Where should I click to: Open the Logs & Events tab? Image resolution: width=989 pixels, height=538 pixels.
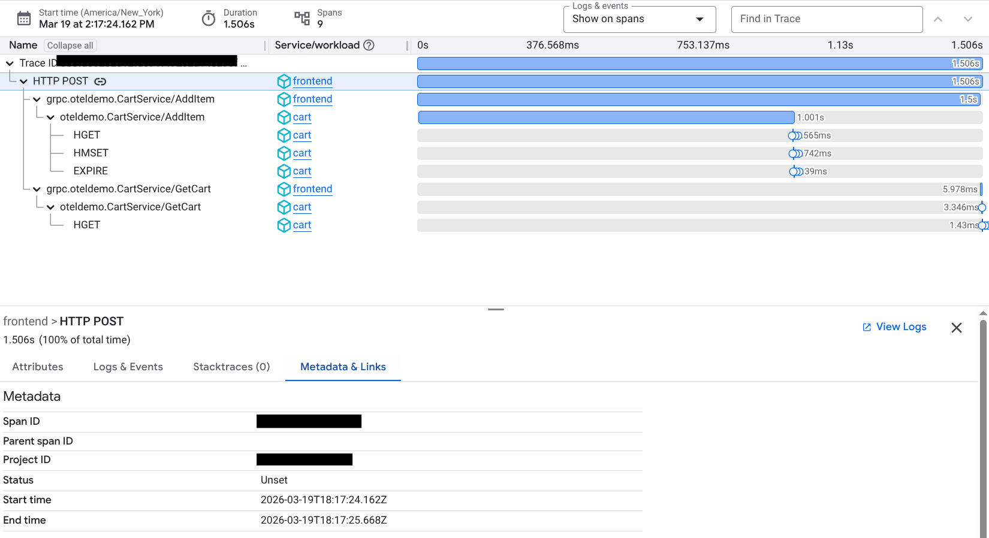coord(128,367)
